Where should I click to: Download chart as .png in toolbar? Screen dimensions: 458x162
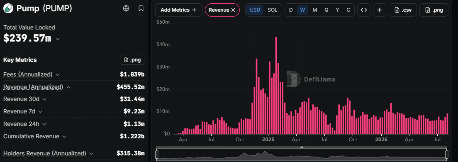click(x=434, y=10)
